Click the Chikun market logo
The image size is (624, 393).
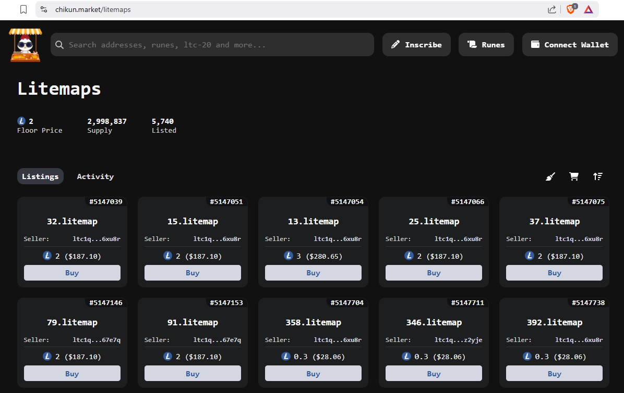click(25, 44)
